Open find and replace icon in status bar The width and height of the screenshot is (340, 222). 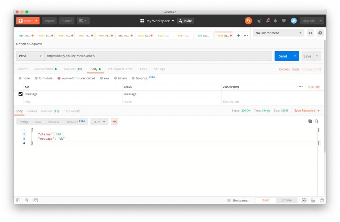(x=27, y=200)
